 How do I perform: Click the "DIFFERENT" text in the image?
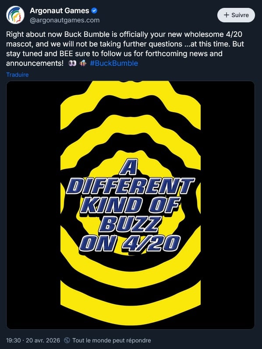coord(131,186)
